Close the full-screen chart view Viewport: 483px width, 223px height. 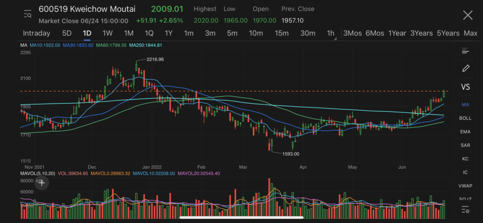click(x=467, y=15)
